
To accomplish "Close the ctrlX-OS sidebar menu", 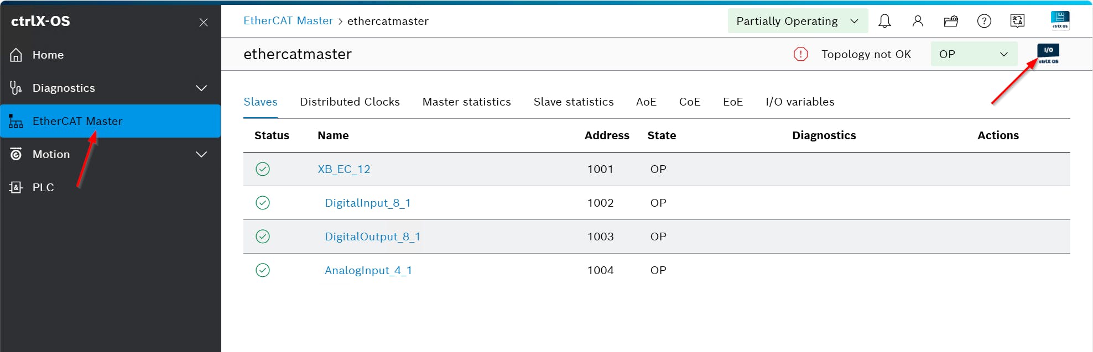I will coord(204,22).
